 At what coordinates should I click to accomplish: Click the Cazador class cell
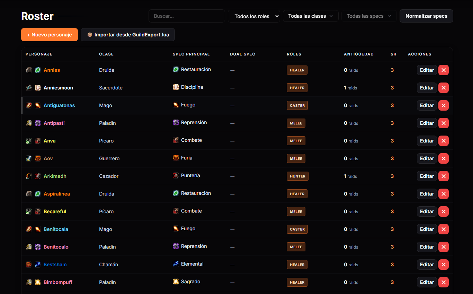tap(109, 176)
